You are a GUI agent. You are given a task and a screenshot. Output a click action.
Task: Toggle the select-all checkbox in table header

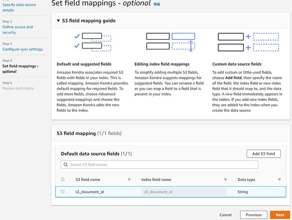(63, 179)
